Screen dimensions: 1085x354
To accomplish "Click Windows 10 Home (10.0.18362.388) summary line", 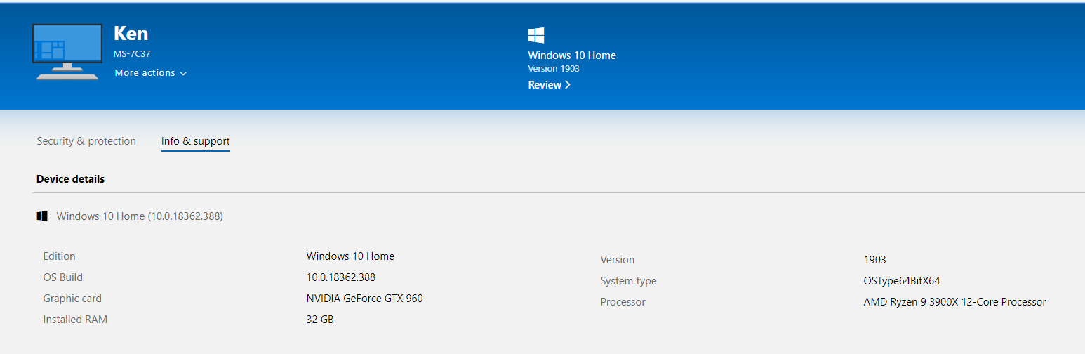I will tap(140, 216).
